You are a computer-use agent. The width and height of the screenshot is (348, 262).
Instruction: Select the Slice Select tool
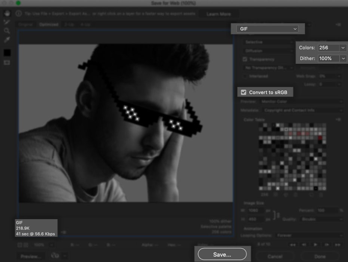pyautogui.click(x=7, y=22)
